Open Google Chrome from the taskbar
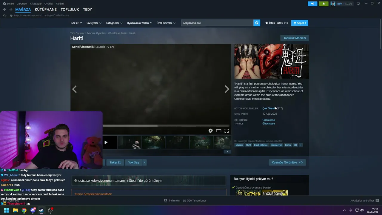382x215 pixels. tap(24, 210)
